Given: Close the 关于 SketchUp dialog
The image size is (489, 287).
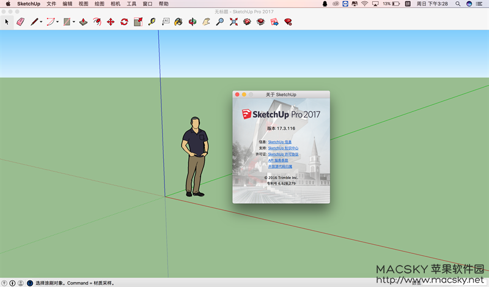Looking at the screenshot, I should coord(237,94).
